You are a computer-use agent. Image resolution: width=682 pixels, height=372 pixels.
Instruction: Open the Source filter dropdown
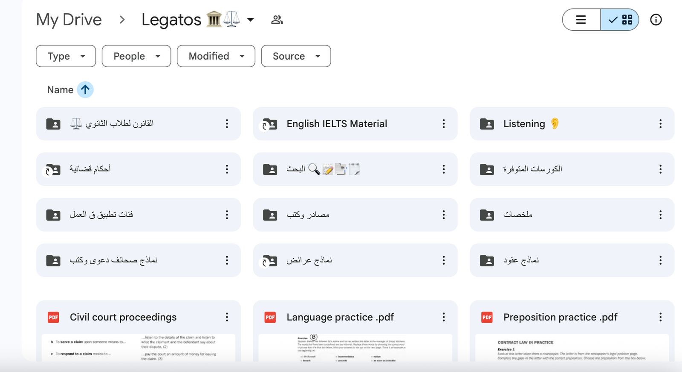pos(296,56)
